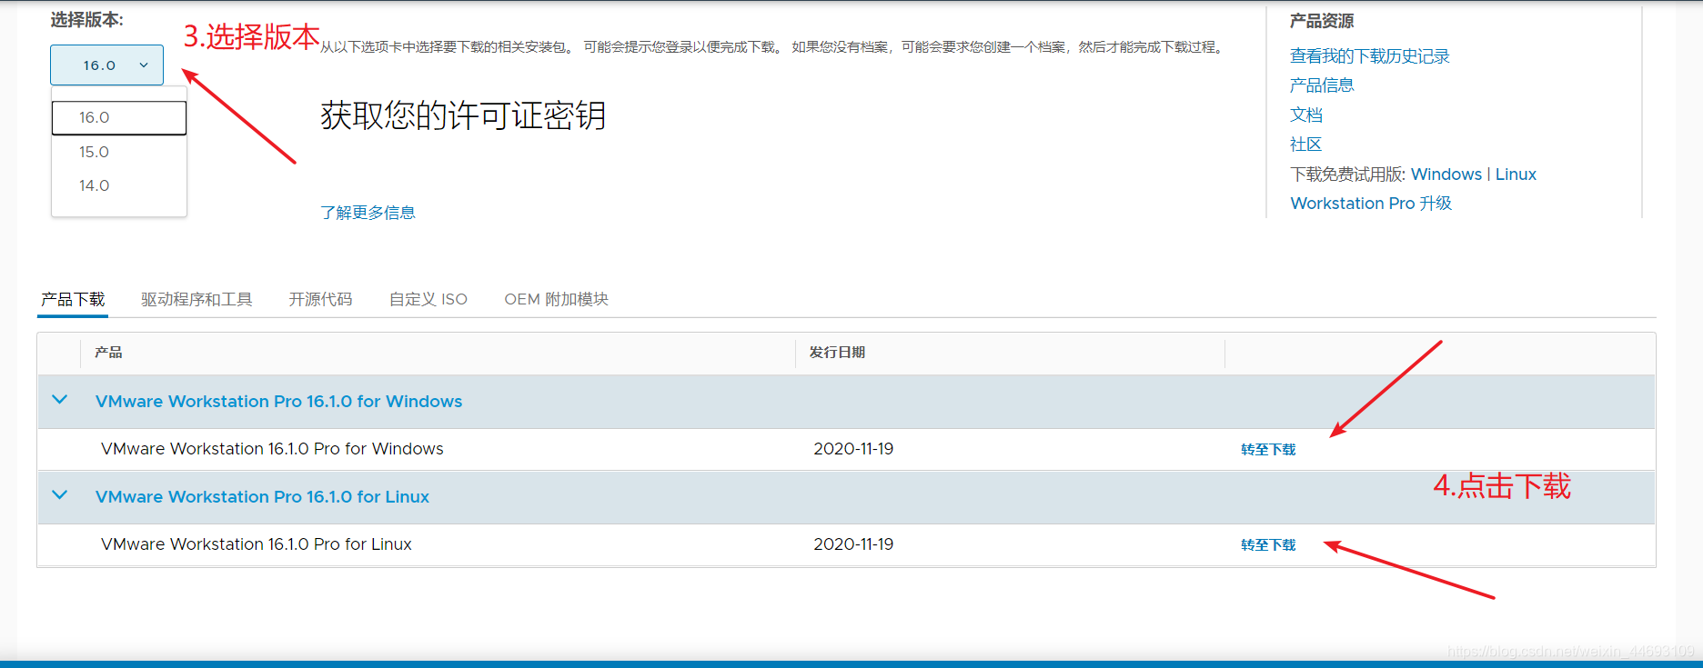
Task: Collapse the Workstation Pro for Linux section chevron
Action: 60,495
